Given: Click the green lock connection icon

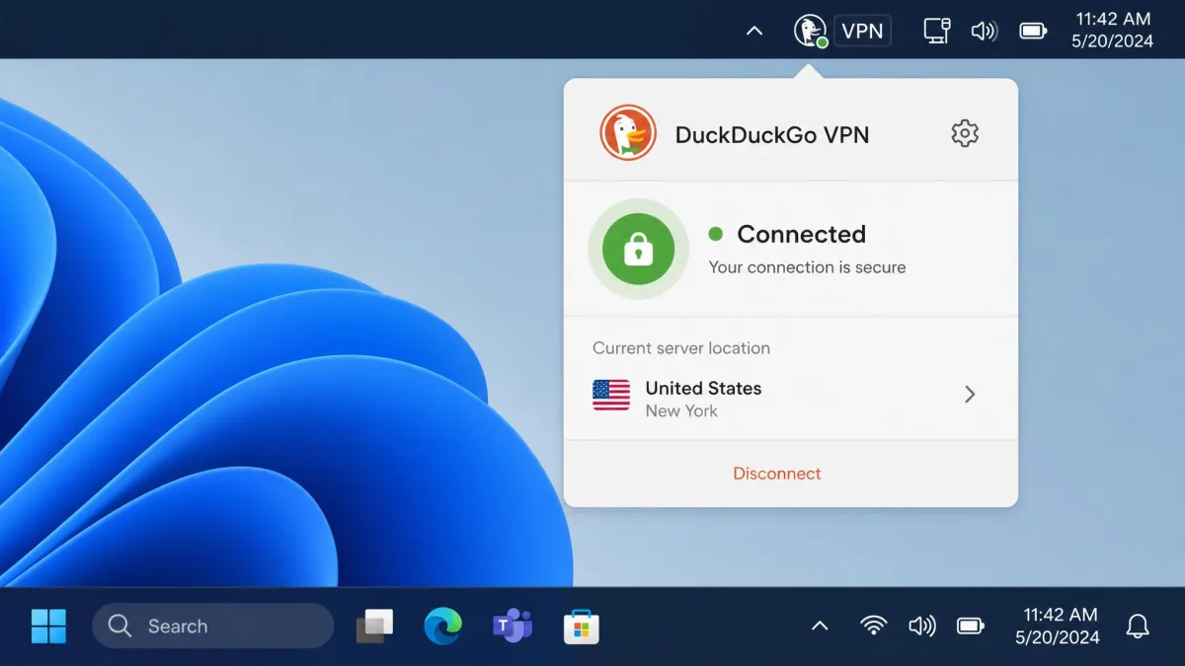Looking at the screenshot, I should pos(639,251).
